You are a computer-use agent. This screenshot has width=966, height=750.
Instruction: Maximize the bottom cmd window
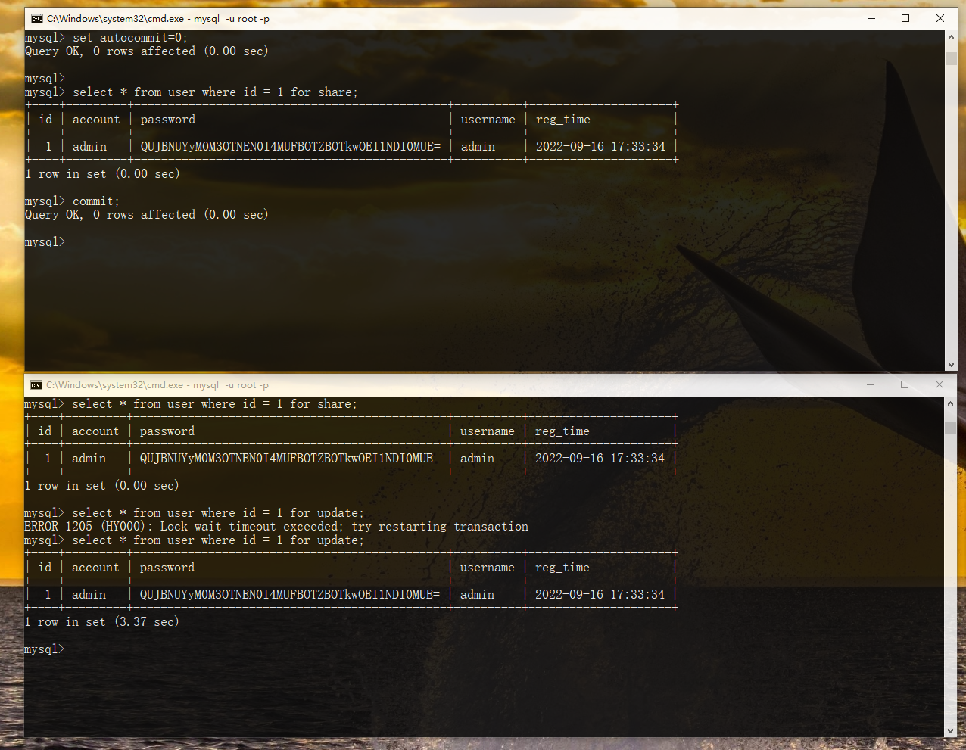tap(905, 385)
